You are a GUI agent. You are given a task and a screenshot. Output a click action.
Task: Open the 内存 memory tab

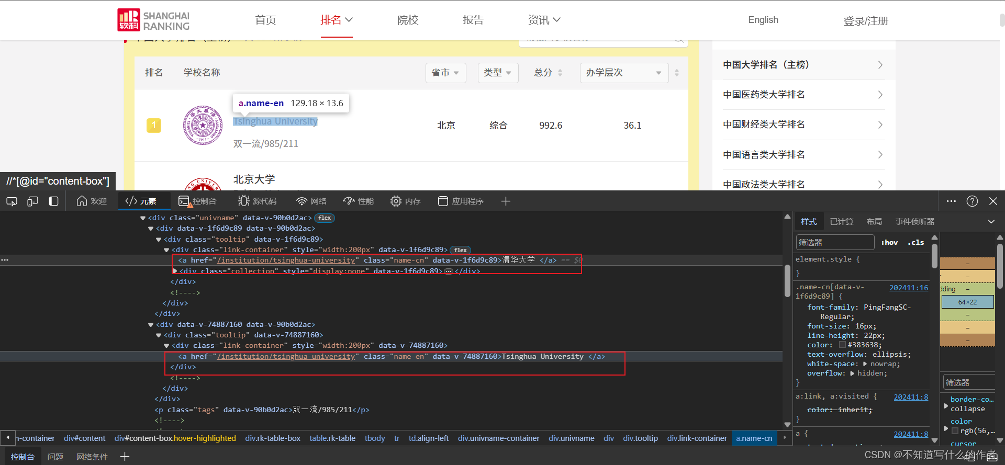pyautogui.click(x=406, y=201)
